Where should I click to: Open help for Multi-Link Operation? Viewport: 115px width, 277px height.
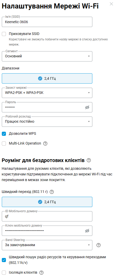coord(45,144)
